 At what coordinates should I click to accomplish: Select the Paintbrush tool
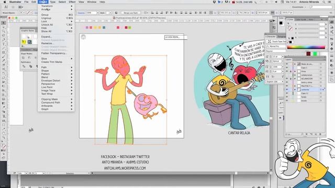tap(4, 57)
